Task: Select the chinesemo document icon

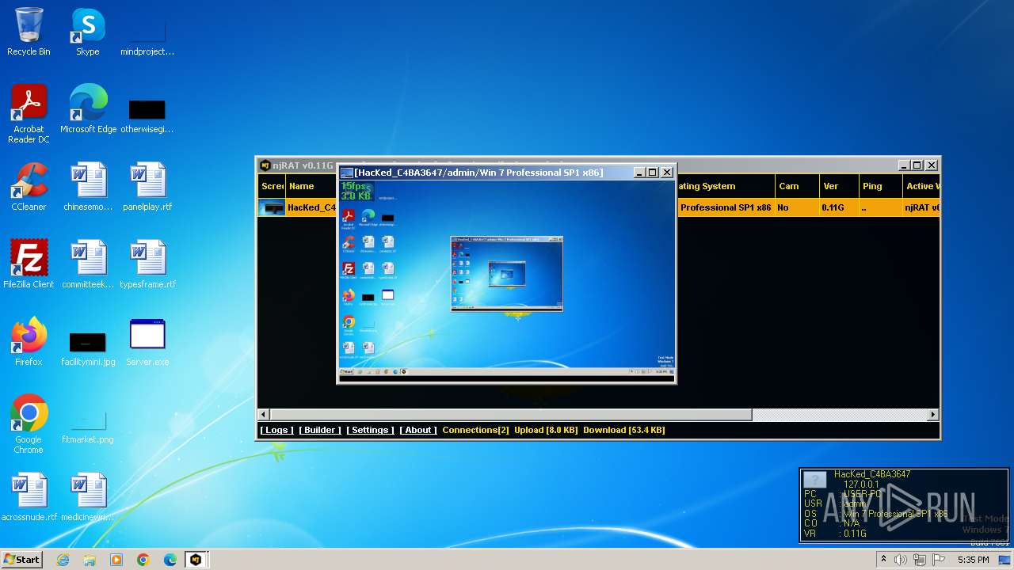Action: point(88,187)
